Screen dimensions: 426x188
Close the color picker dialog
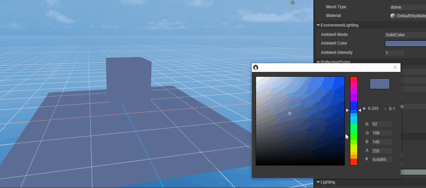pyautogui.click(x=395, y=67)
